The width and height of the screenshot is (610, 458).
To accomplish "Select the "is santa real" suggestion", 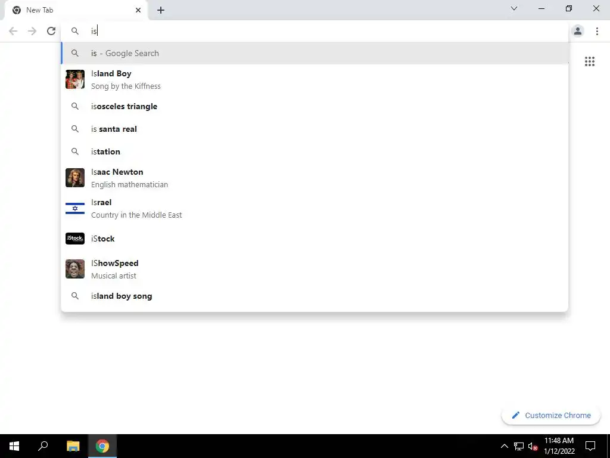I will tap(315, 129).
